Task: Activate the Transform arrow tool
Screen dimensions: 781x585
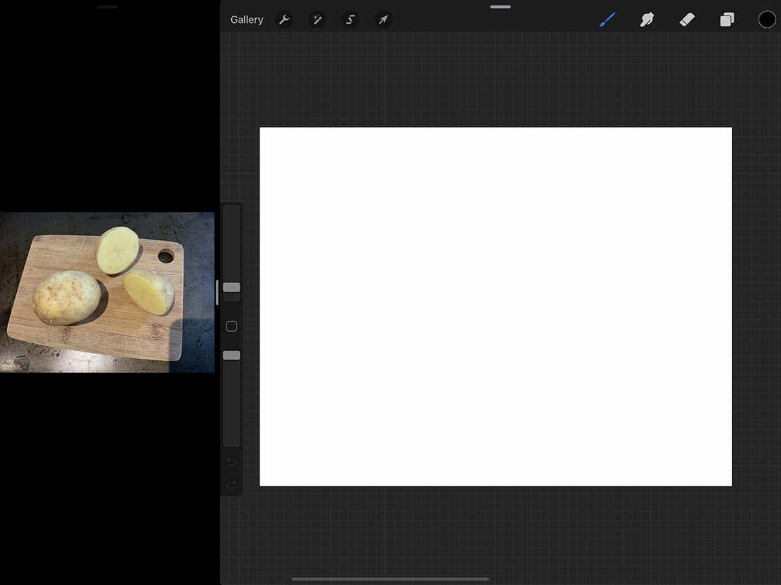Action: [x=384, y=19]
